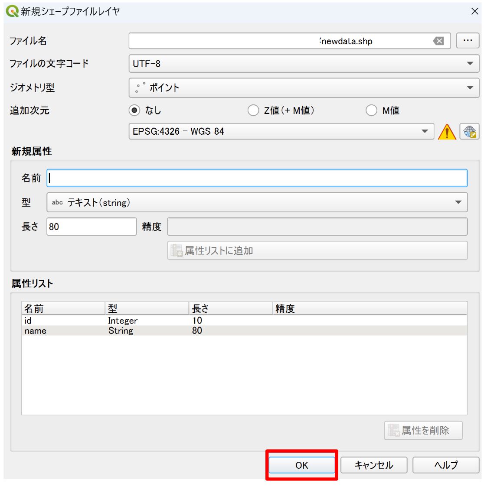Click the キャンセル button
Screen dimensions: 484x486
[374, 465]
